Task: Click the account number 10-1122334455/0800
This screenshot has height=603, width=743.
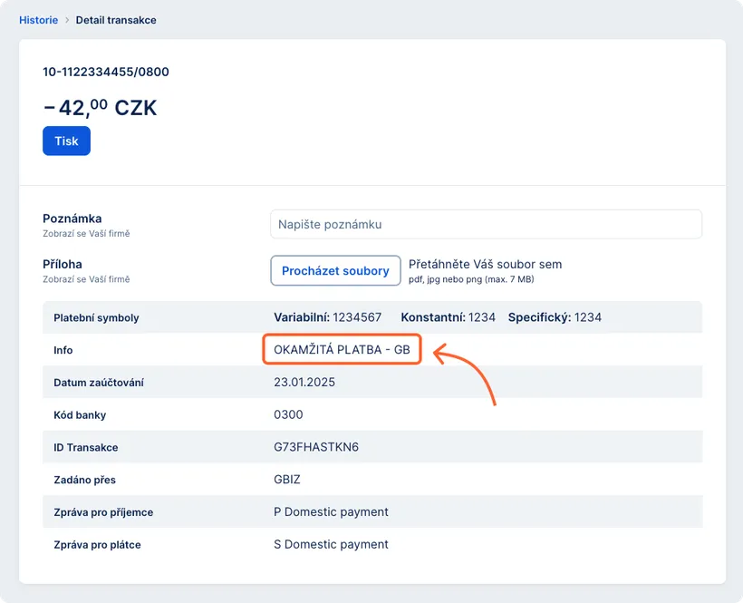Action: click(104, 72)
